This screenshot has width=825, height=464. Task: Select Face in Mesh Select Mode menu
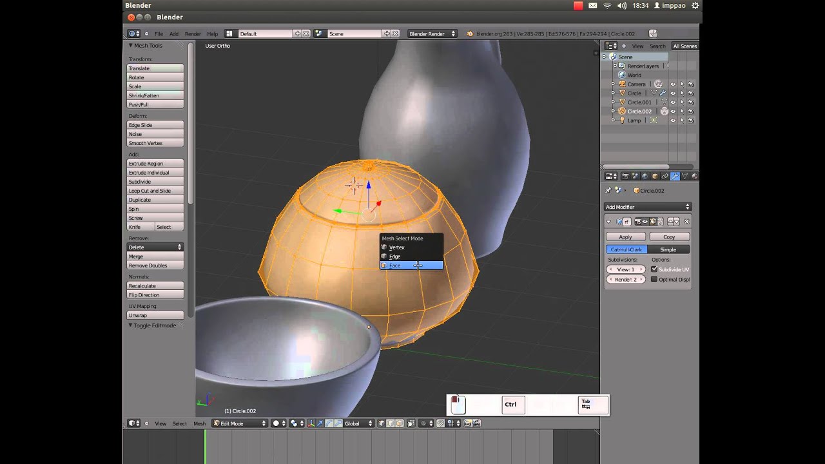coord(411,266)
